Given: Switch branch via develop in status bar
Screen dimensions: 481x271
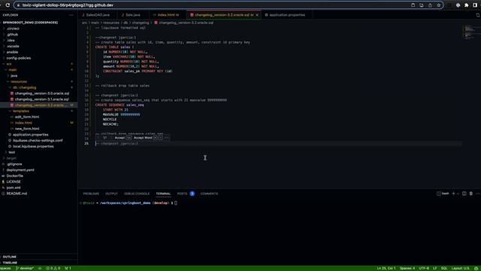Looking at the screenshot, I should [x=25, y=268].
